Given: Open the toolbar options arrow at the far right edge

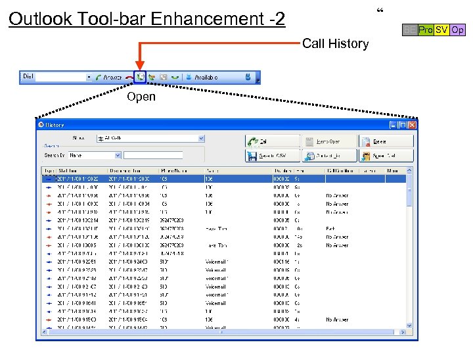Looking at the screenshot, I should point(258,78).
